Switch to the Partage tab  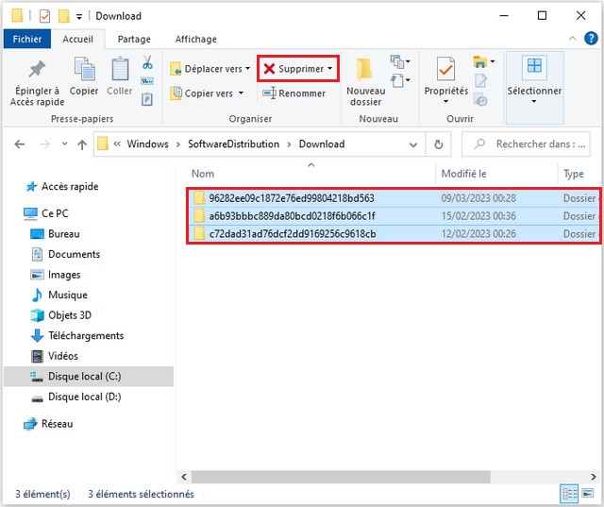pos(134,39)
